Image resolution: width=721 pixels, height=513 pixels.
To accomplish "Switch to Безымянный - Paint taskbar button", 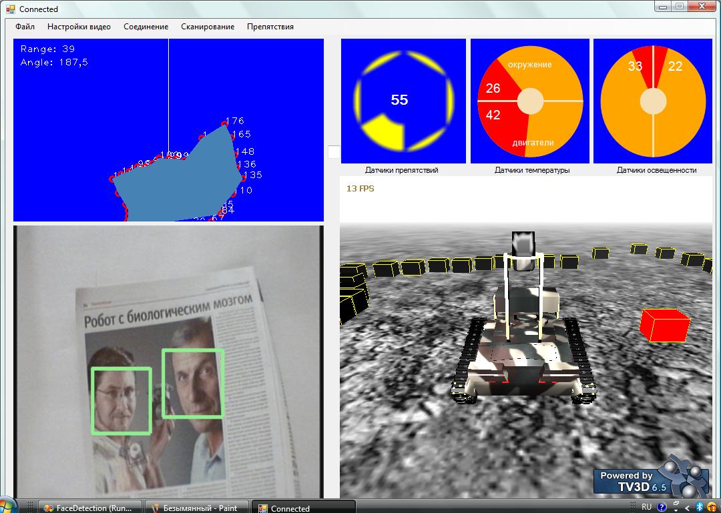I will point(196,508).
